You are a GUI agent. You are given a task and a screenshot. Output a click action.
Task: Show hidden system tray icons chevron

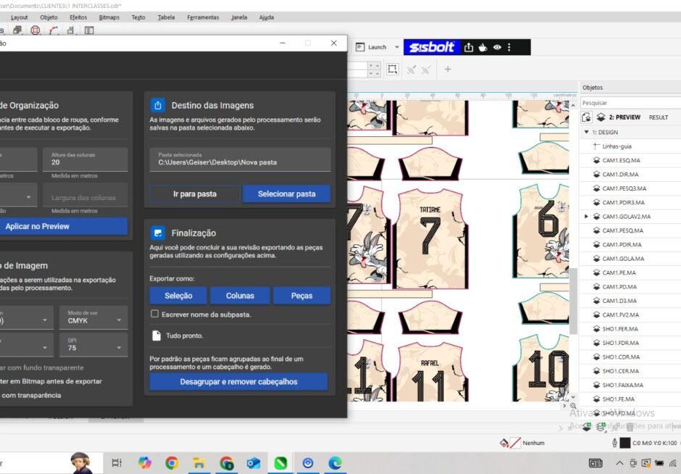tap(619, 463)
